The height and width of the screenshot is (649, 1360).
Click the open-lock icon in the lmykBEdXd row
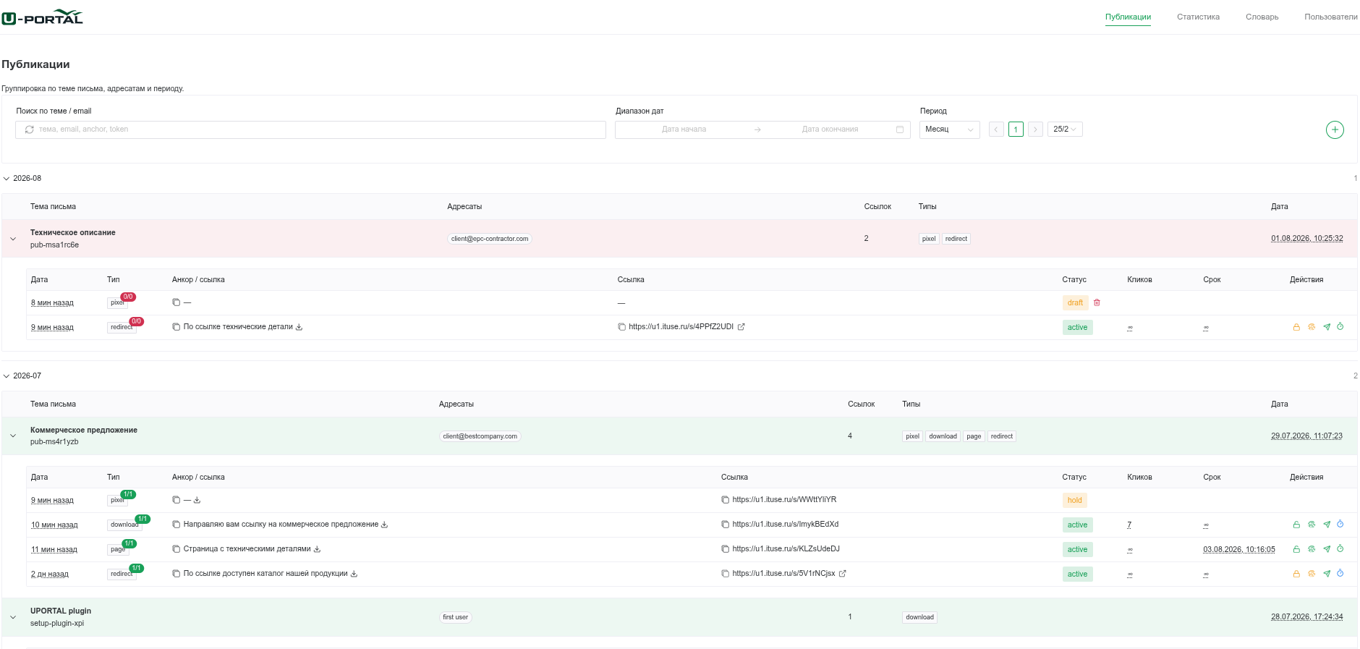pos(1296,525)
